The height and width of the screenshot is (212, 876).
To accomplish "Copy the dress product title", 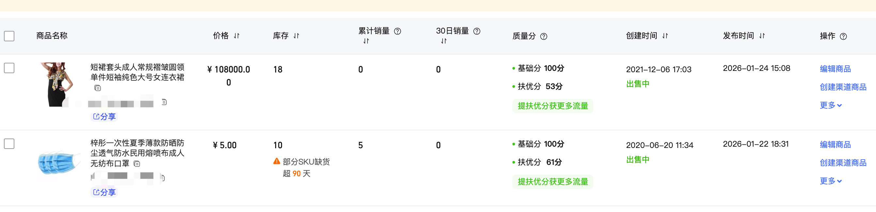I will tap(98, 88).
